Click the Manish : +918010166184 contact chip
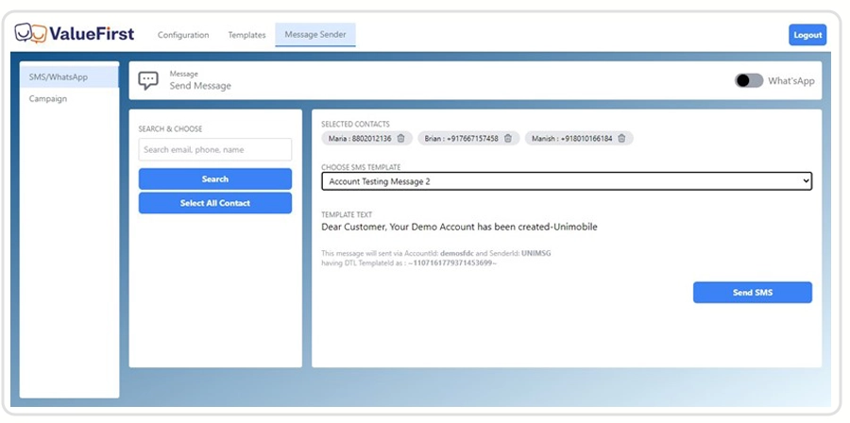The height and width of the screenshot is (423, 850). point(579,138)
